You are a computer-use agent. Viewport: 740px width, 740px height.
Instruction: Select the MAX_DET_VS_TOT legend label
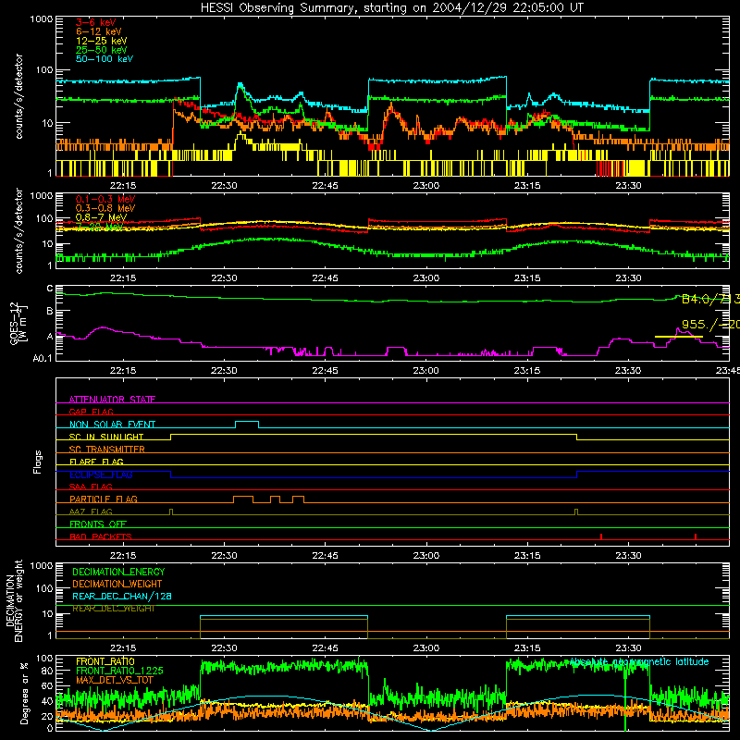coord(115,680)
